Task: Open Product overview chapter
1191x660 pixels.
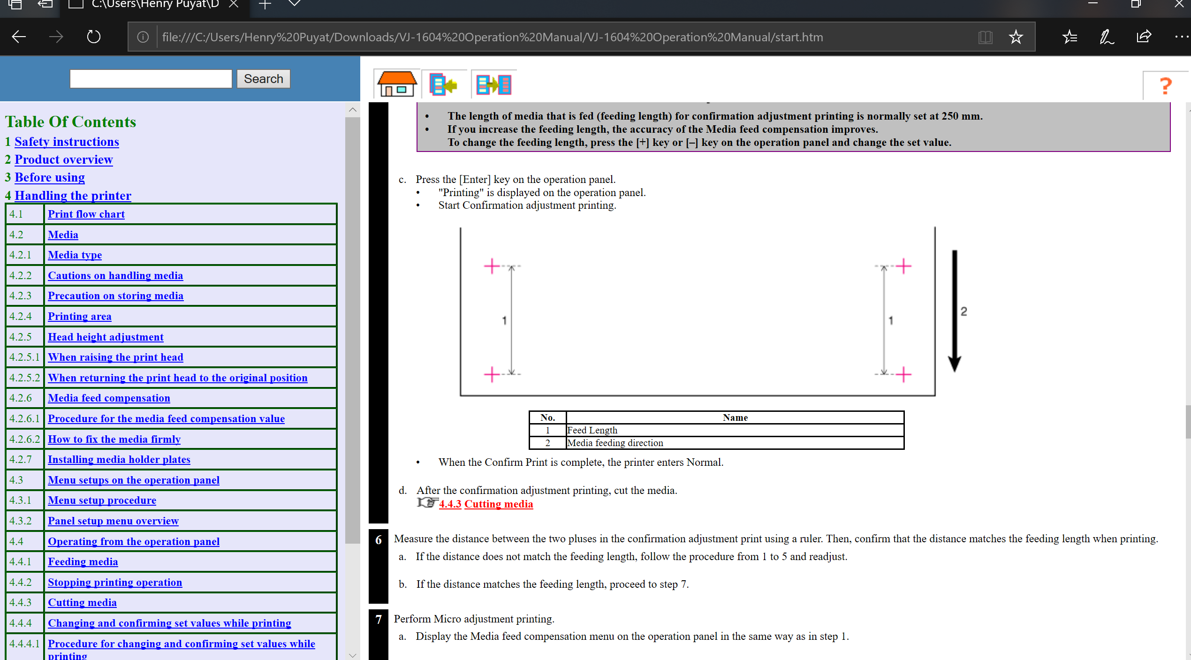Action: click(64, 159)
